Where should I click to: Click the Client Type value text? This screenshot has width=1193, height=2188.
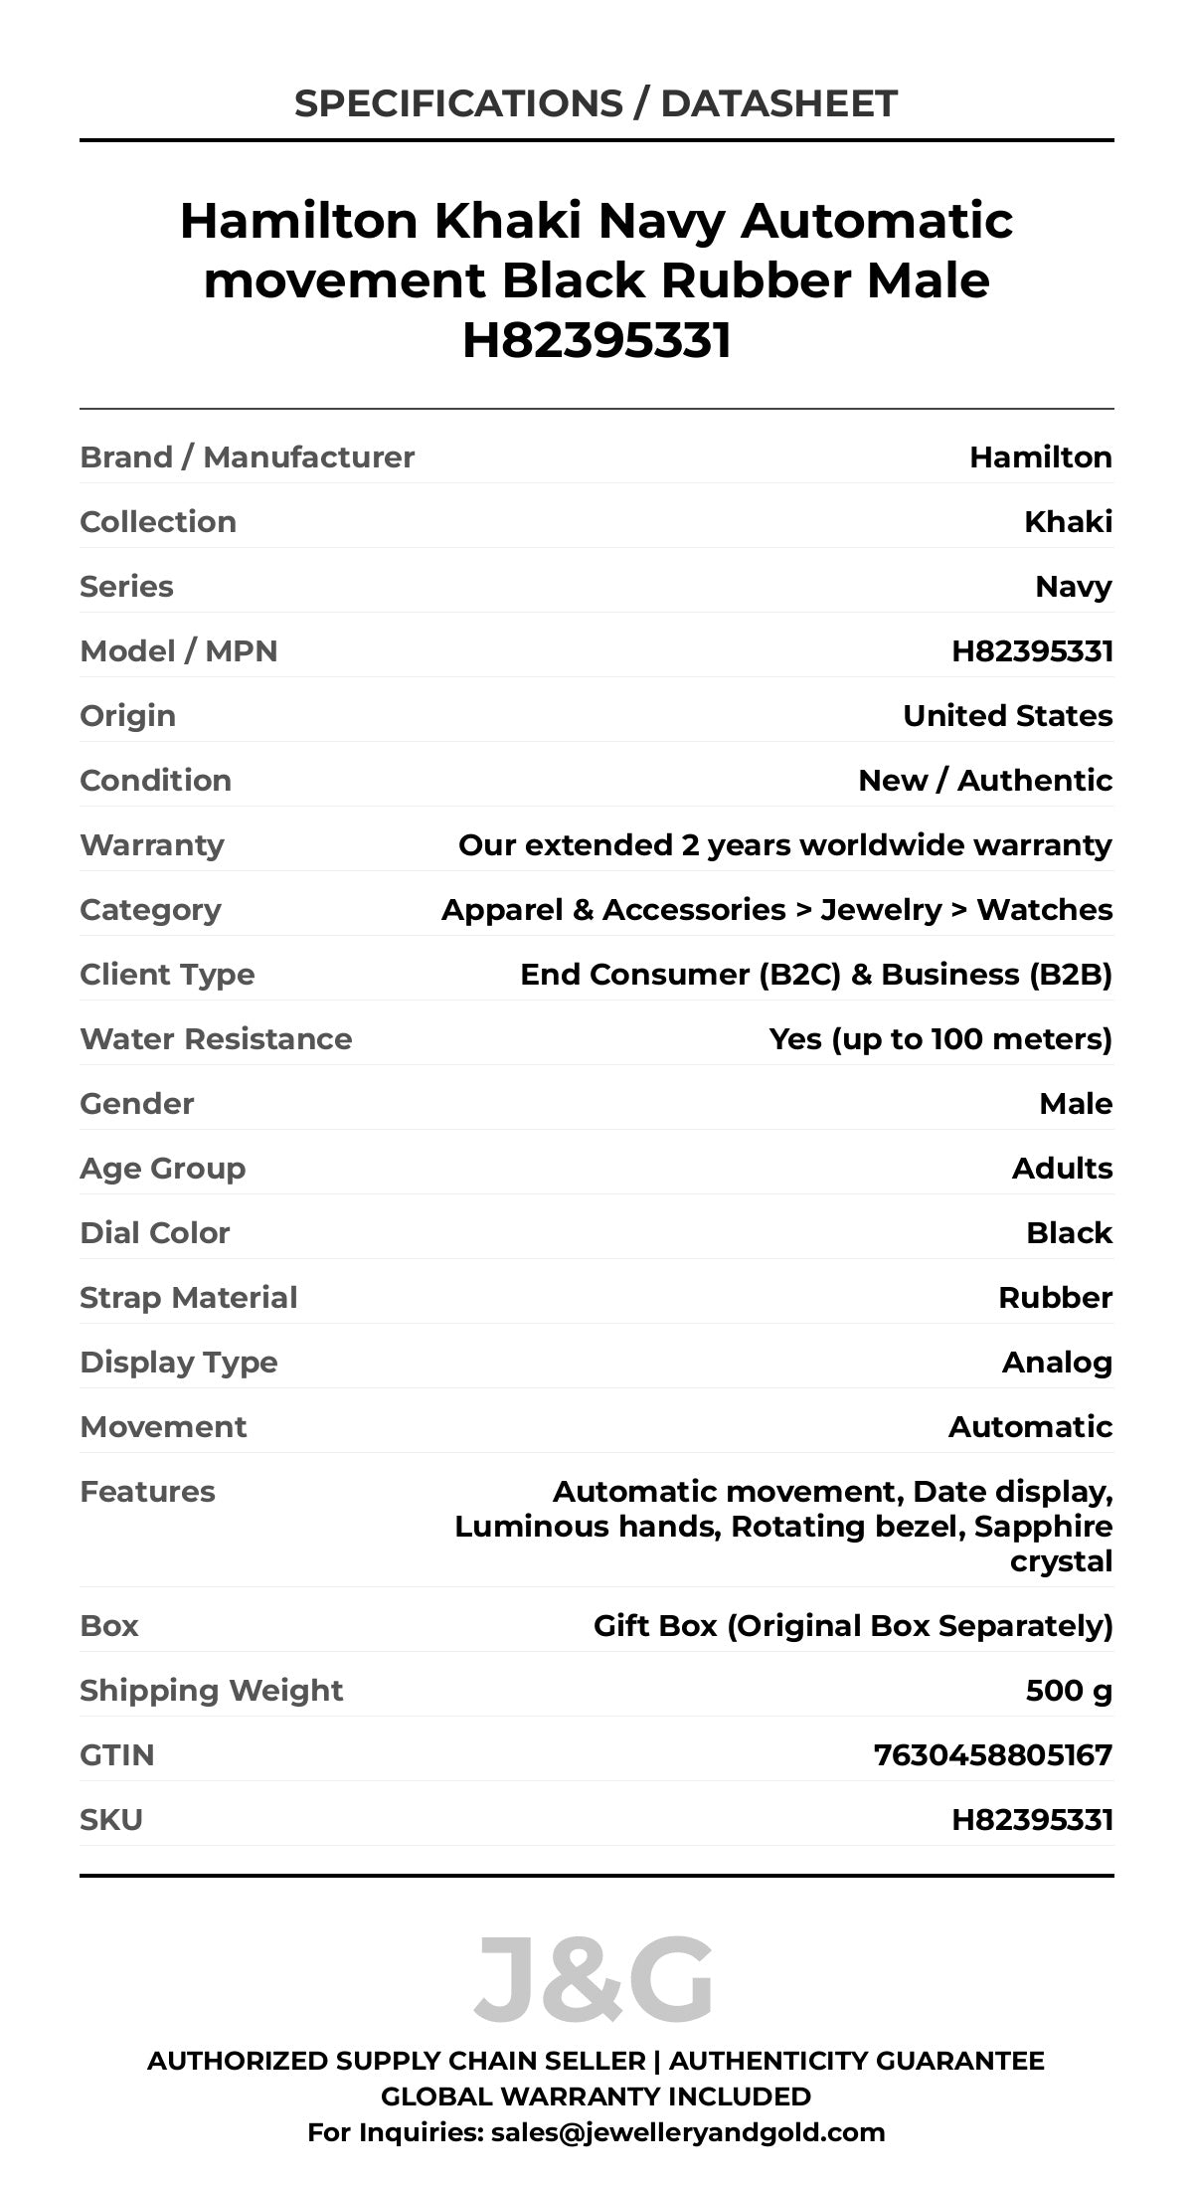coord(815,975)
